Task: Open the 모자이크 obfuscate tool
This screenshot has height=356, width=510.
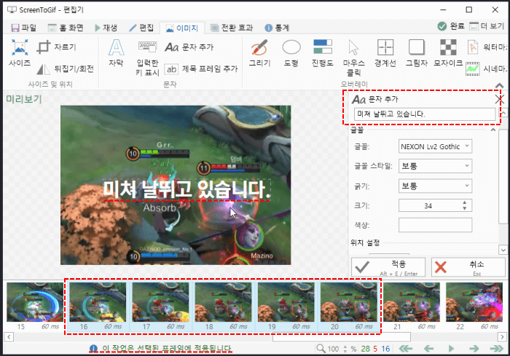Action: point(448,53)
